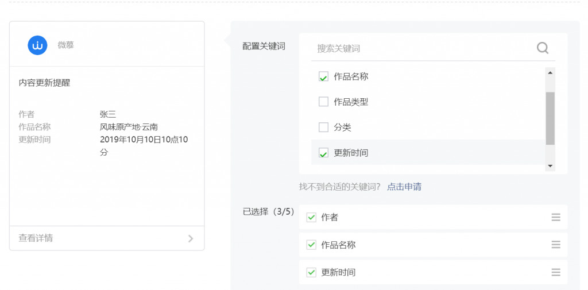
Task: Click the 内容更新提醒 template title
Action: [x=44, y=83]
